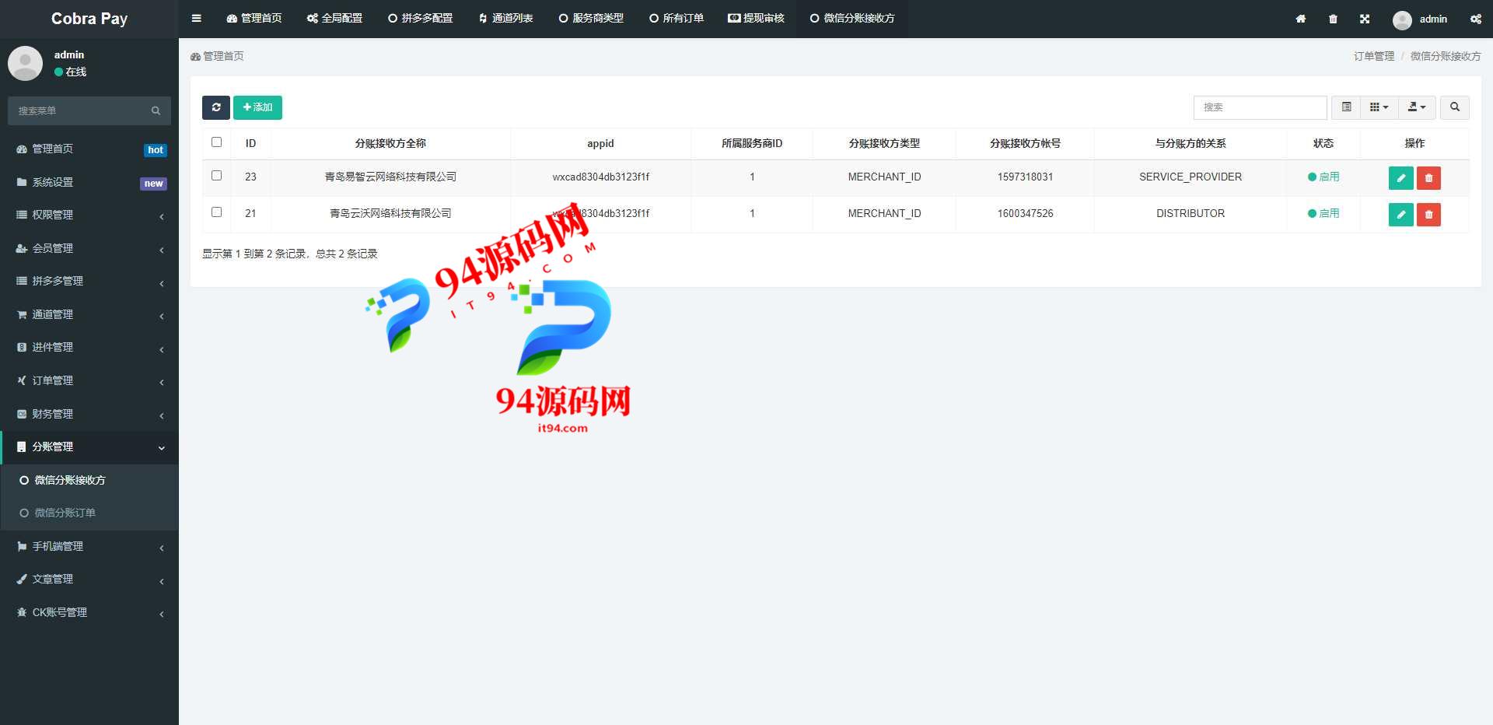Click the home icon in top bar
Image resolution: width=1493 pixels, height=725 pixels.
point(1300,19)
